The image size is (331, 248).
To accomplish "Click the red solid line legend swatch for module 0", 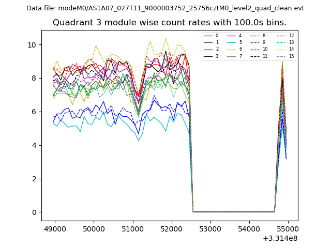I will tap(207, 36).
